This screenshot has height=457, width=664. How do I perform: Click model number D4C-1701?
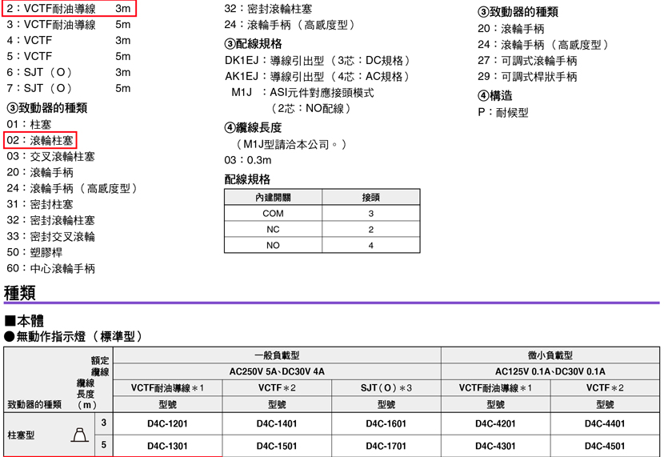pyautogui.click(x=386, y=446)
